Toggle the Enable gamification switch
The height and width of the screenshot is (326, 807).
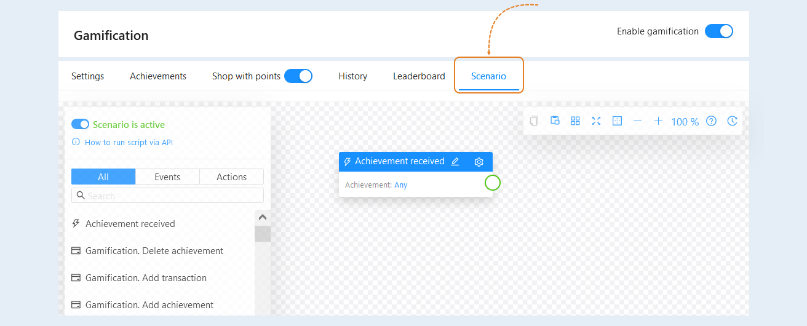pyautogui.click(x=719, y=31)
